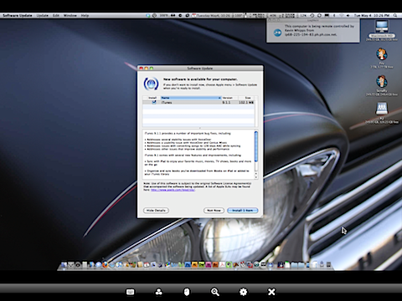Click the Scruffy desktop drive icon
The height and width of the screenshot is (301, 402).
[x=382, y=82]
